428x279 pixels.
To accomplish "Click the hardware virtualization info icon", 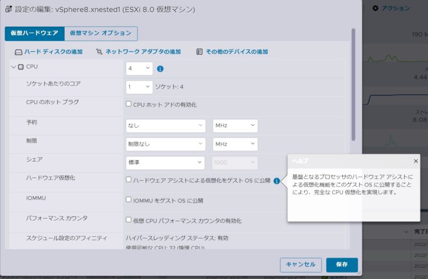I will [277, 181].
